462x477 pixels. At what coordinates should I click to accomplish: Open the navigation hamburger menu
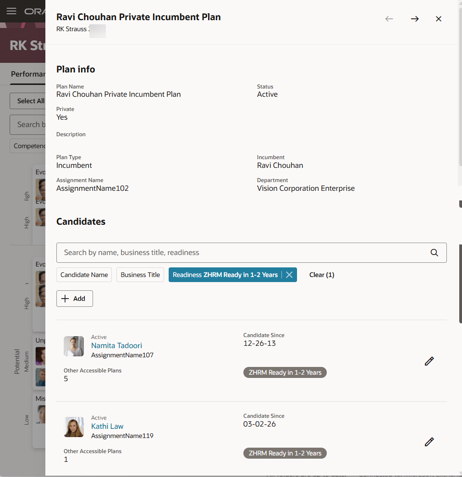[x=11, y=11]
